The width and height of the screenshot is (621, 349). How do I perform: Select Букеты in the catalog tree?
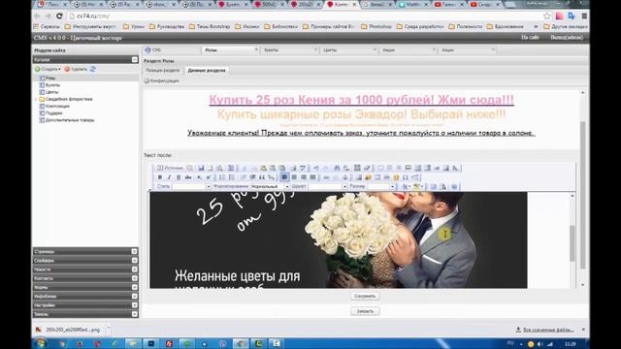click(52, 85)
